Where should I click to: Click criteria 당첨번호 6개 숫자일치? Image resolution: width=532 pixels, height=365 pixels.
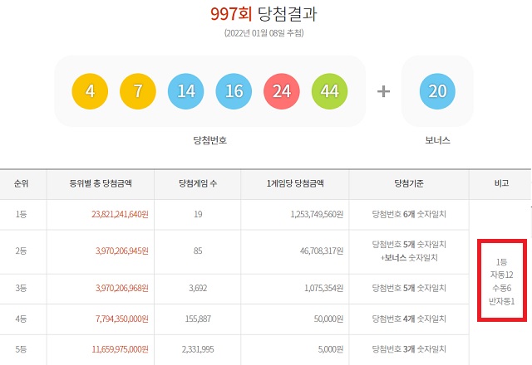point(409,214)
